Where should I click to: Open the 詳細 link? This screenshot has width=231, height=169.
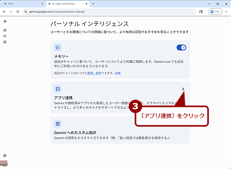118,73
